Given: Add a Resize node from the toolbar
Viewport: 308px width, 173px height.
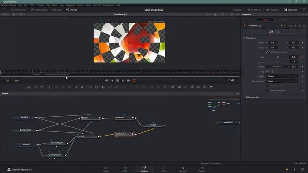Looking at the screenshot, I should [x=110, y=87].
